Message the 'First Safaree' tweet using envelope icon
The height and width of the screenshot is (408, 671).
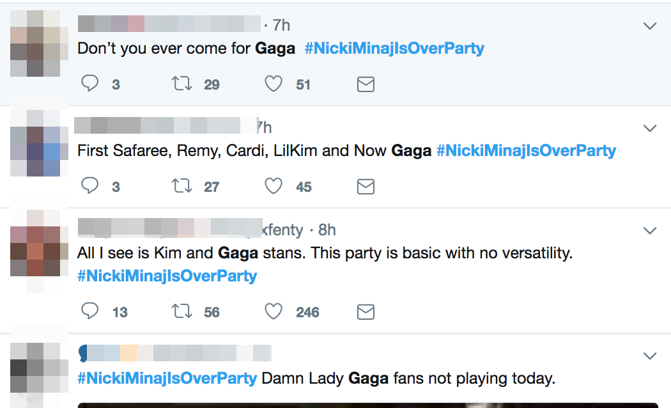[366, 187]
